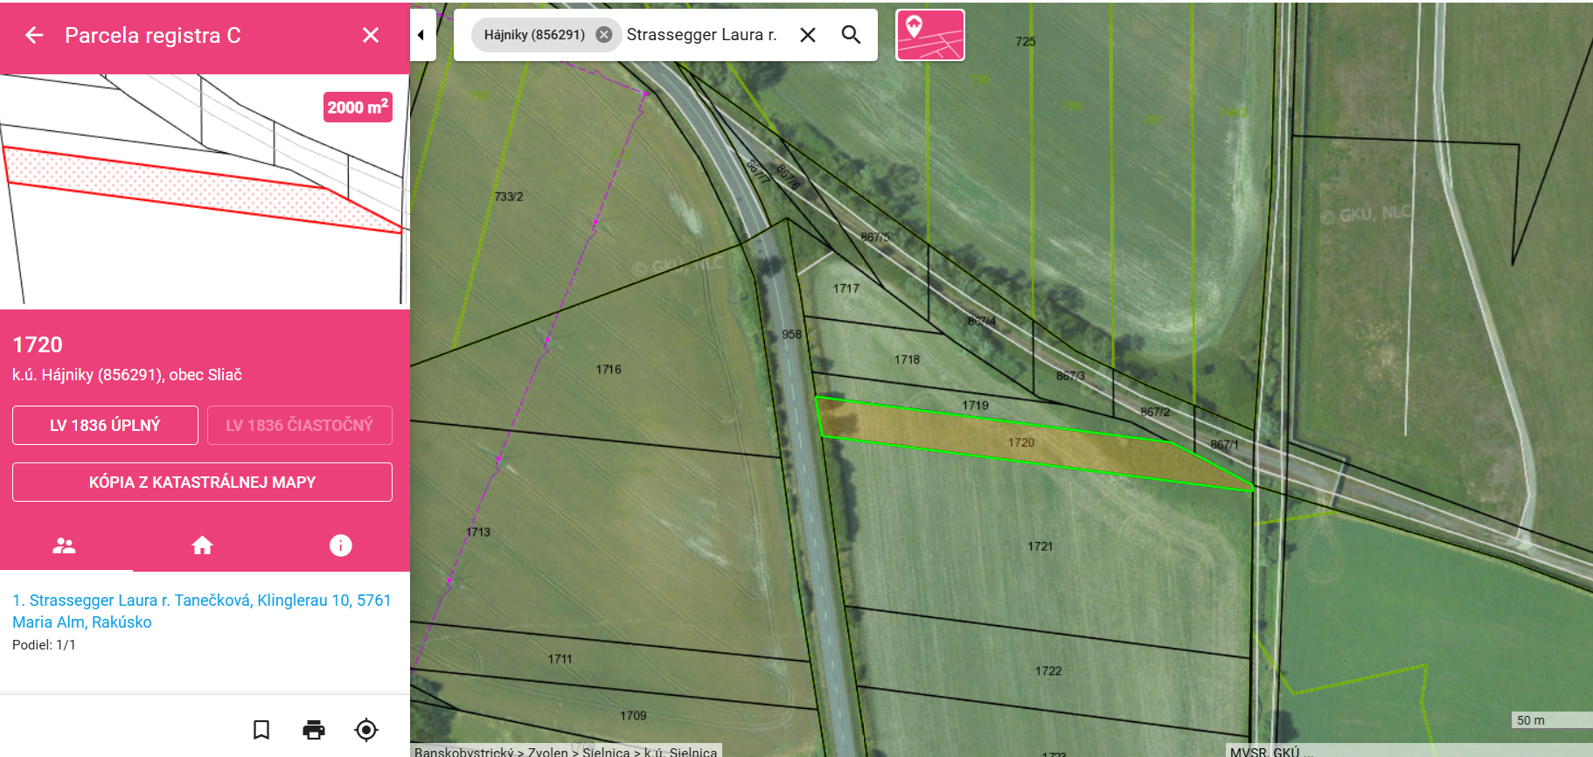The height and width of the screenshot is (757, 1593).
Task: Click Kópia z katastrálnej mapy button
Action: click(x=202, y=483)
